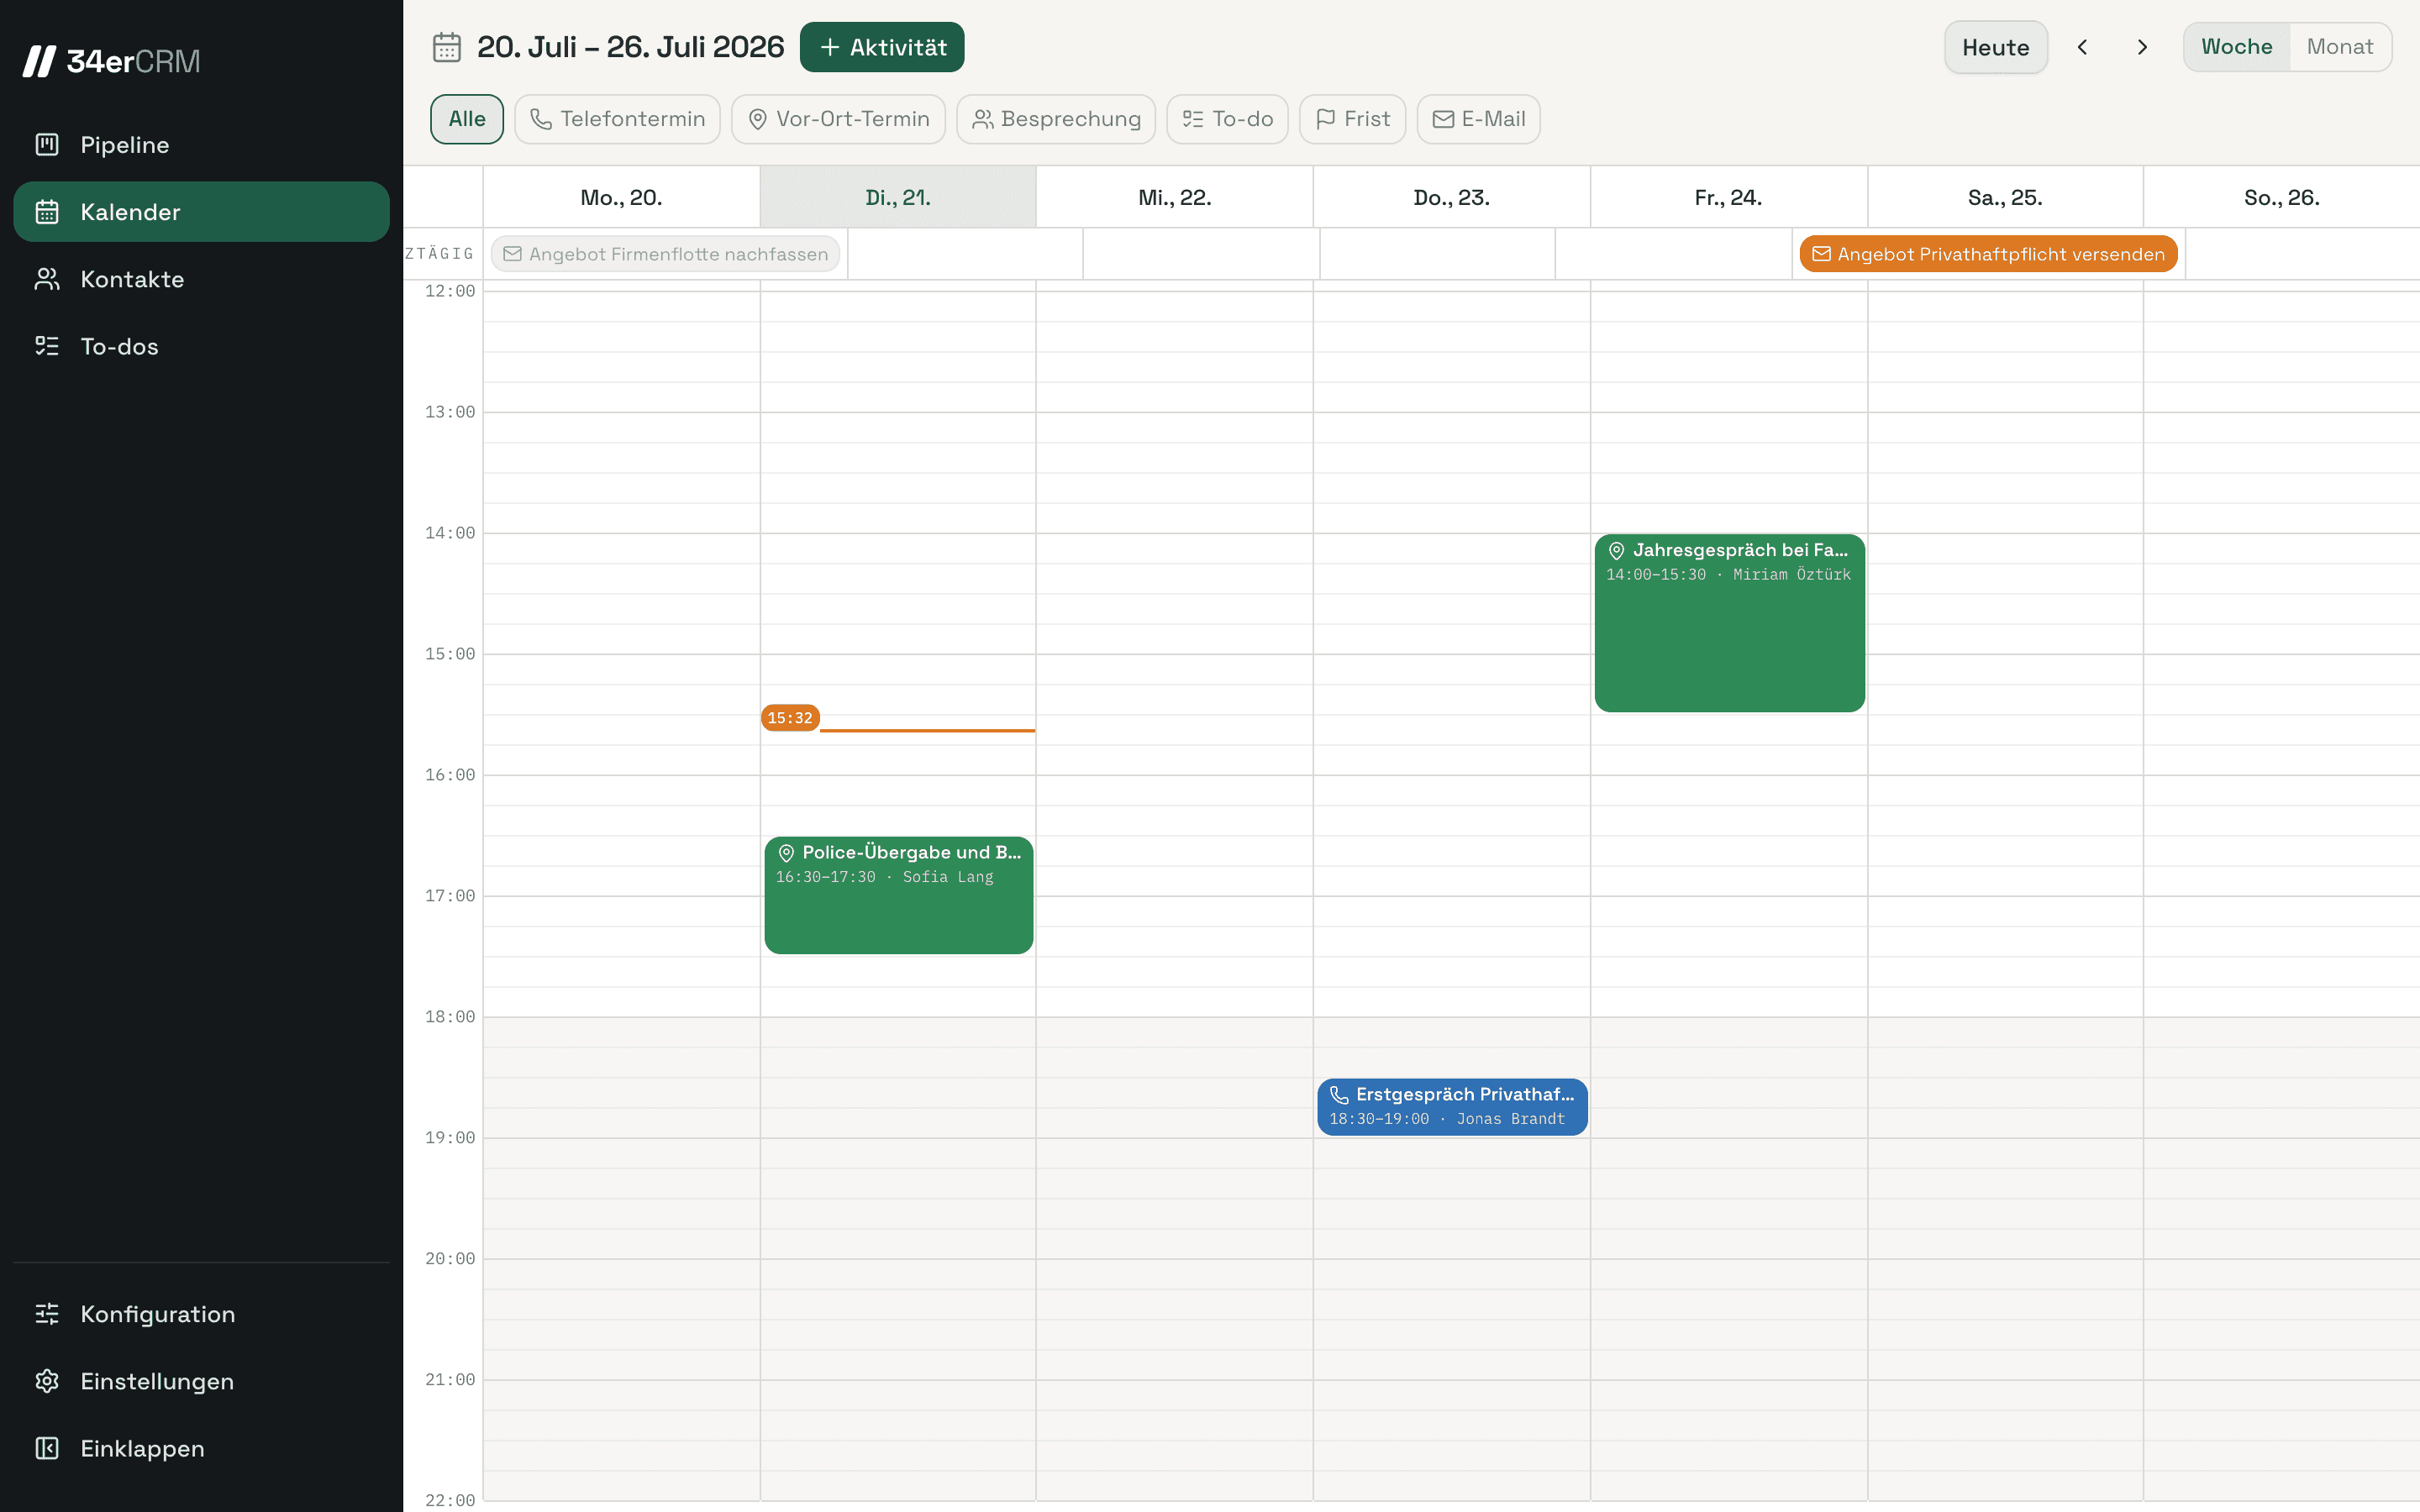Click the 15:32 current time marker
Screen dimensions: 2420x1512
790,718
